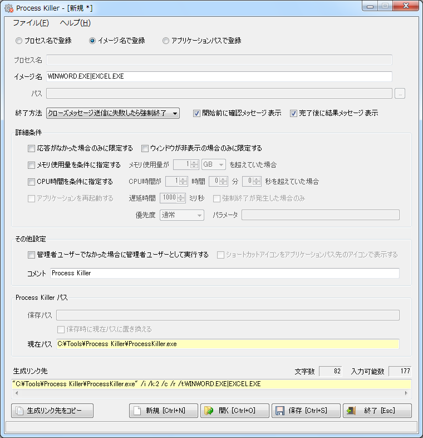
Task: Enable 応答がなかった場合のみに限定する checkbox
Action: [32, 148]
